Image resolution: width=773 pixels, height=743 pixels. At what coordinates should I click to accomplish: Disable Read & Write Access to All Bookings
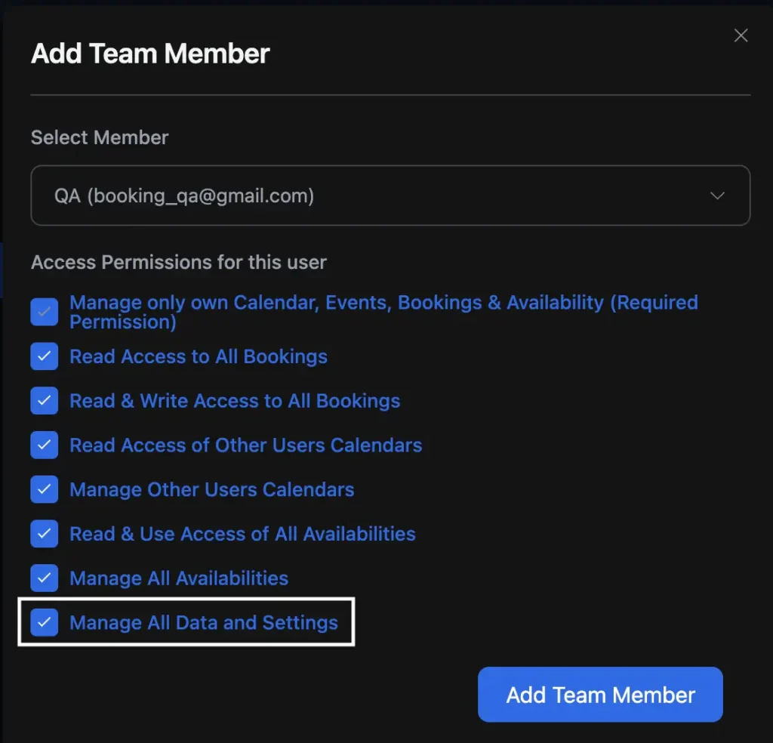coord(45,400)
